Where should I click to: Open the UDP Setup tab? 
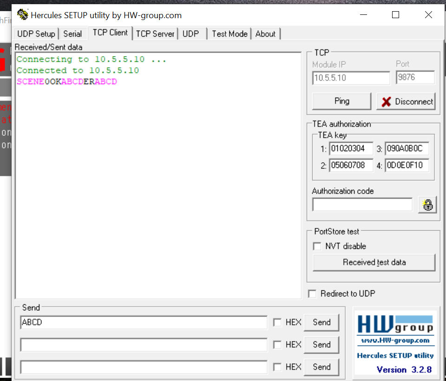click(36, 33)
